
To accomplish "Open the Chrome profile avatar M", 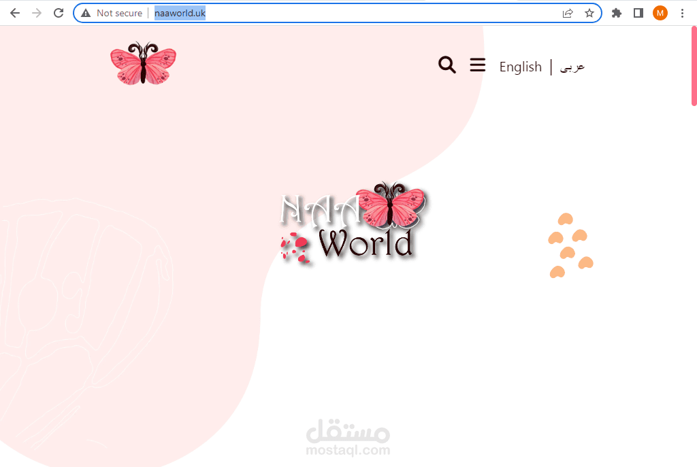I will pyautogui.click(x=660, y=12).
